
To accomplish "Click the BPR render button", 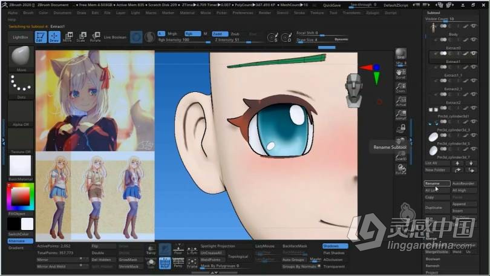I will [x=401, y=54].
